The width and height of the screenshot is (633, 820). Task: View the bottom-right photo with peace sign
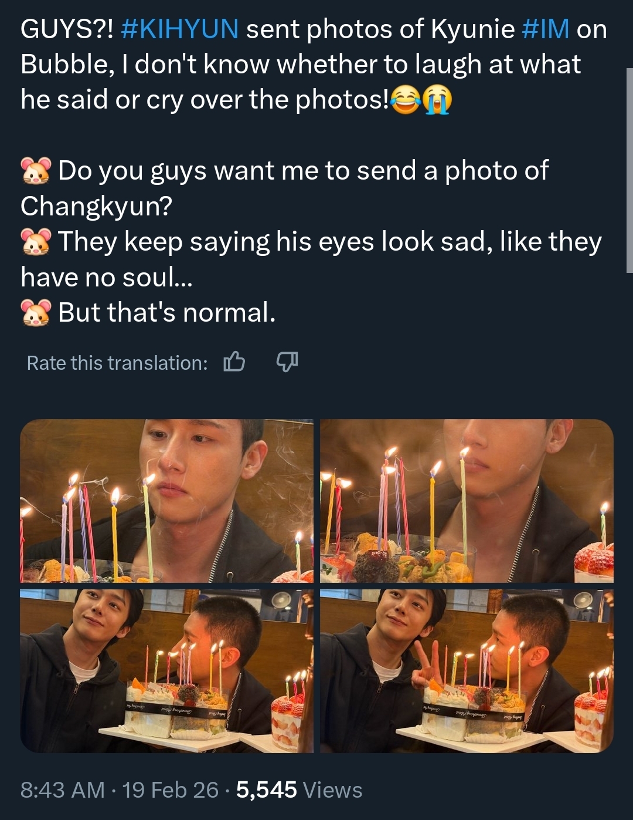467,671
